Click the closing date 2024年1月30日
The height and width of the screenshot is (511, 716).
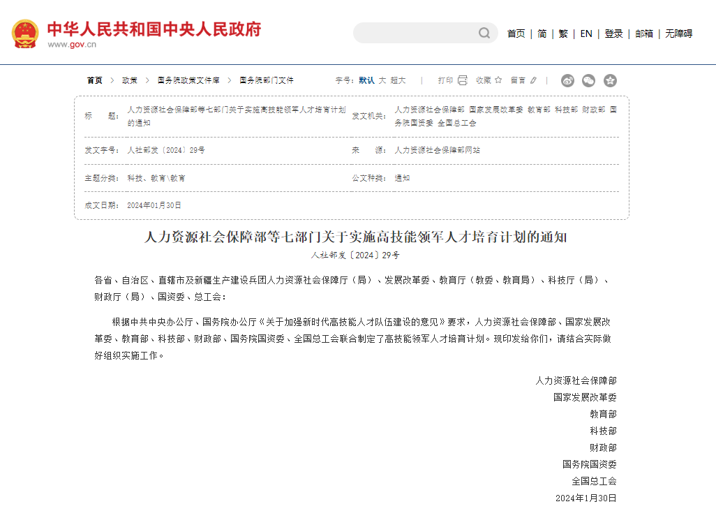tap(586, 498)
